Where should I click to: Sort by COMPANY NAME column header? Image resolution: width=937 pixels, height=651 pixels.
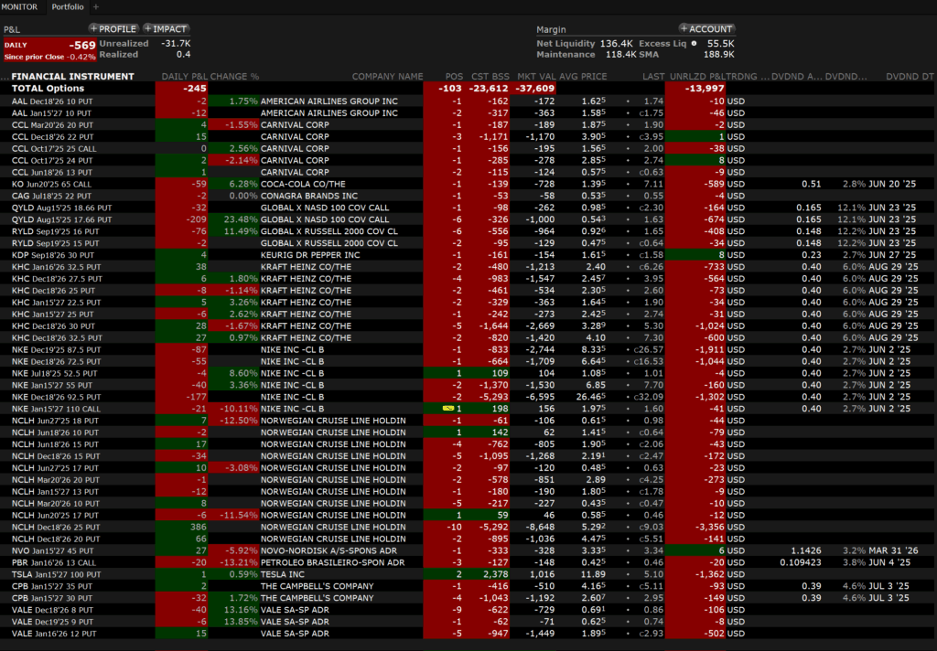click(x=387, y=77)
